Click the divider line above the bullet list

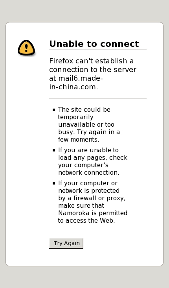coord(98,99)
